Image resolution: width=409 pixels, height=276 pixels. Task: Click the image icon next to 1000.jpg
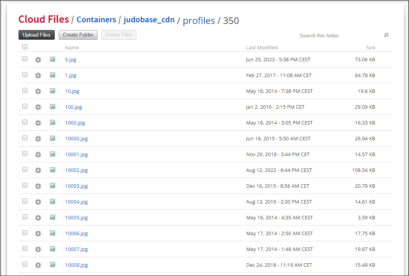[x=52, y=123]
